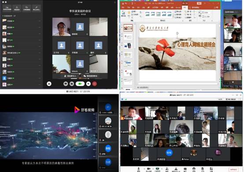244x172 pixels.
Task: Toggle the green camera button in call controls
Action: (80, 84)
